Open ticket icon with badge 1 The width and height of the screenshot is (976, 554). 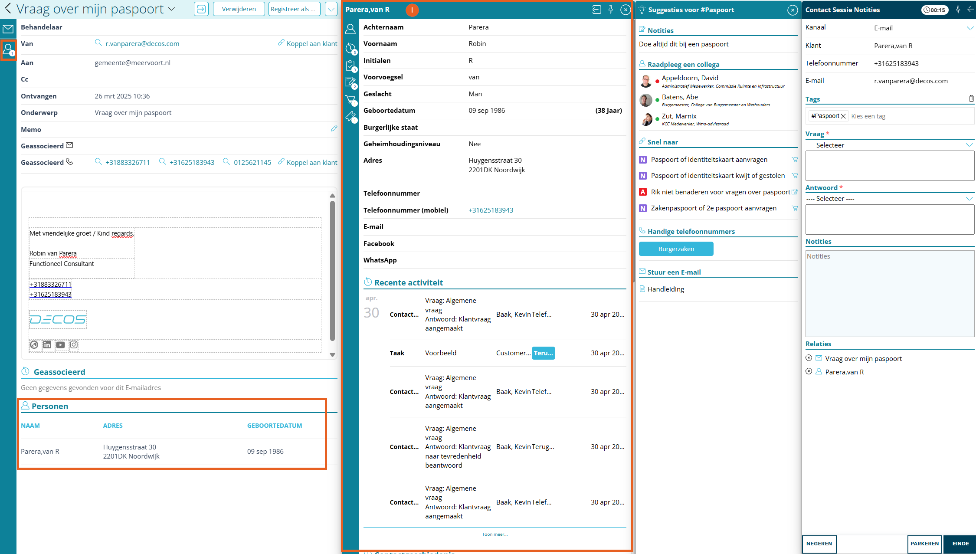point(350,117)
